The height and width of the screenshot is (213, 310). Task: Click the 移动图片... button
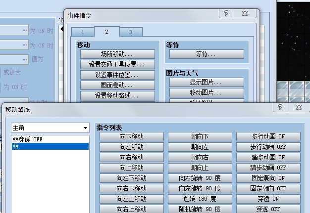tap(207, 92)
